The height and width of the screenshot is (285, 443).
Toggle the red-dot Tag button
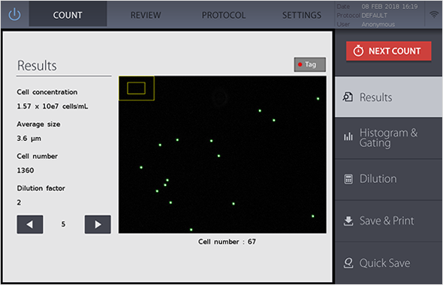coord(309,64)
